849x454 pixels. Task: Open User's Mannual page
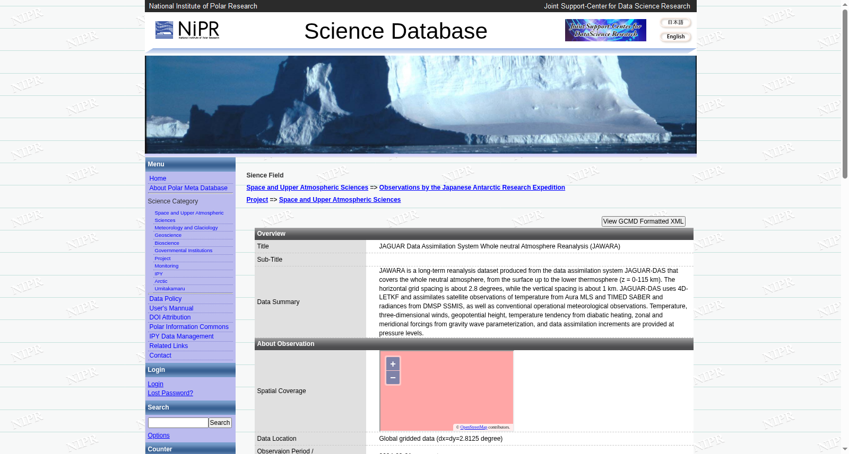(171, 308)
